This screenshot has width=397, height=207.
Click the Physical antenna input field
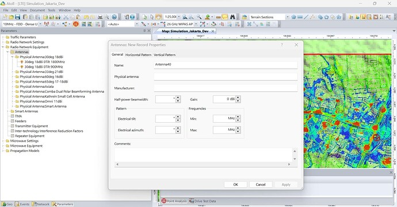[x=226, y=76]
